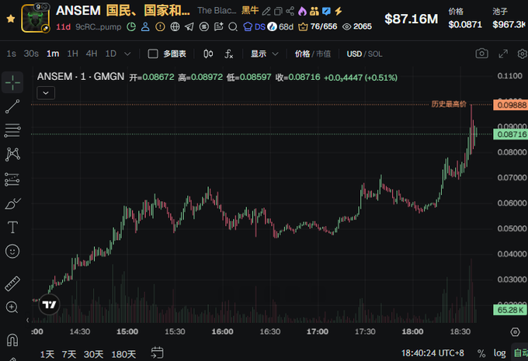Select the crosshair cursor tool

click(x=12, y=82)
